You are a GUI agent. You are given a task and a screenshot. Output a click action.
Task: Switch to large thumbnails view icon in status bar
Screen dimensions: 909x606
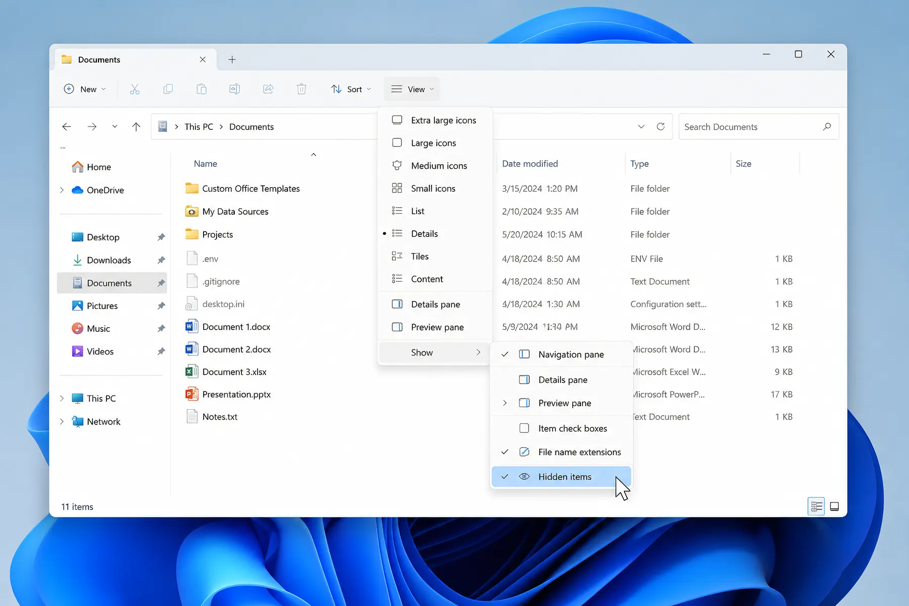pos(835,507)
